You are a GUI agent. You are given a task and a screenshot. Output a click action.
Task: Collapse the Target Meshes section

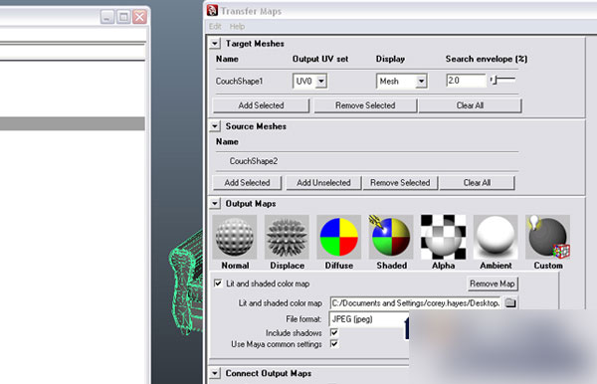coord(215,44)
